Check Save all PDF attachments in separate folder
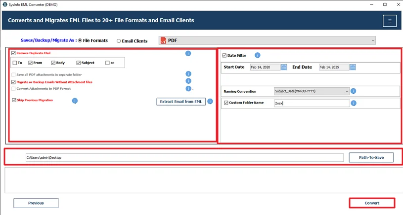 point(13,74)
